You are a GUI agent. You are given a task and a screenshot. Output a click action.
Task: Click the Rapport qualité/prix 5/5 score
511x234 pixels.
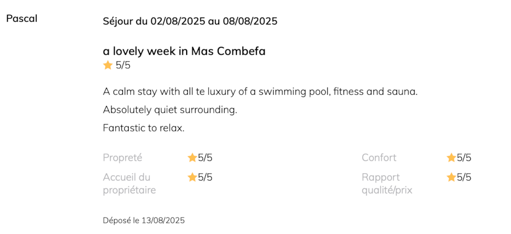coord(464,178)
